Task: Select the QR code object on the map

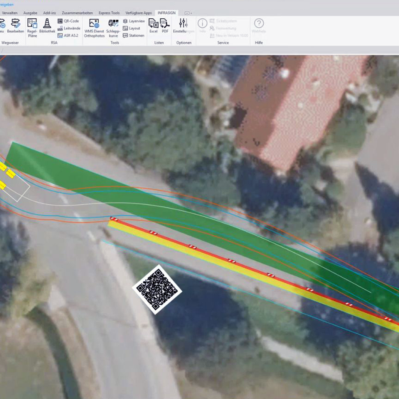Action: (x=157, y=288)
